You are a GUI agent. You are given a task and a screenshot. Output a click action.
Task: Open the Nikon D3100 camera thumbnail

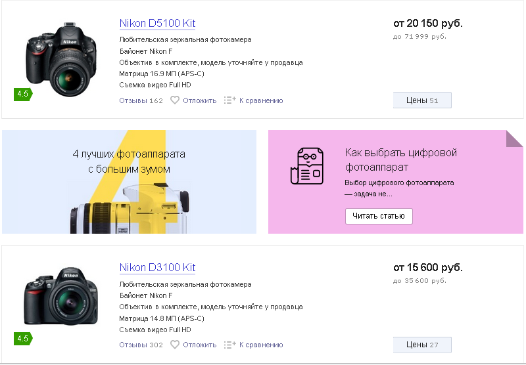coord(60,296)
